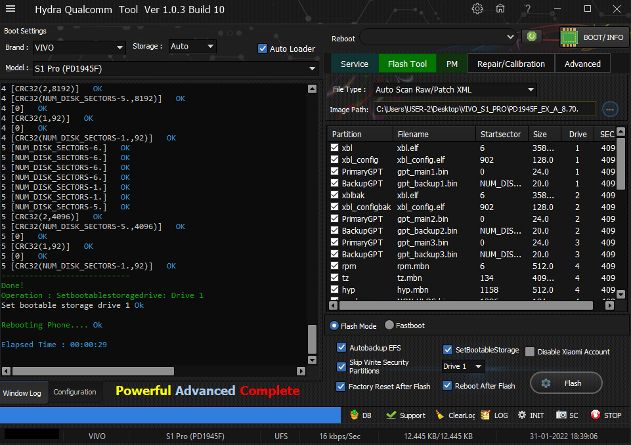Toggle Autobackup EFS checkbox
This screenshot has height=445, width=631.
point(341,347)
